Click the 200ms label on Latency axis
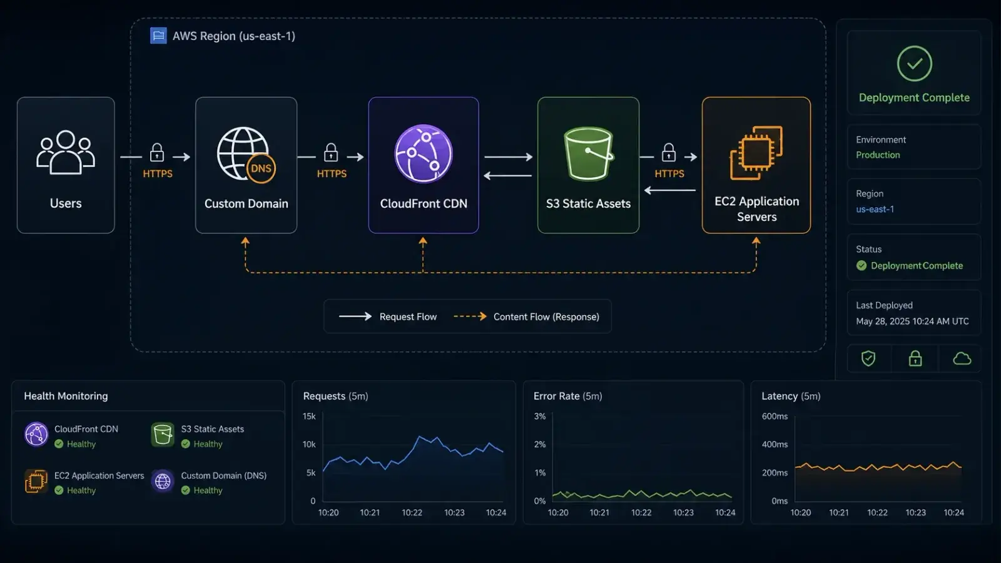The height and width of the screenshot is (563, 1001). [775, 473]
